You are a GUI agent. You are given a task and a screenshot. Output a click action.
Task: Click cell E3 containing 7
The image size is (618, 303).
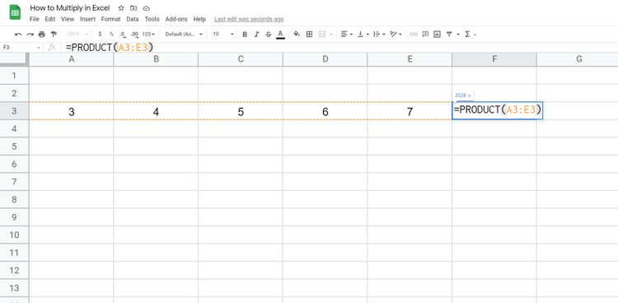point(410,111)
